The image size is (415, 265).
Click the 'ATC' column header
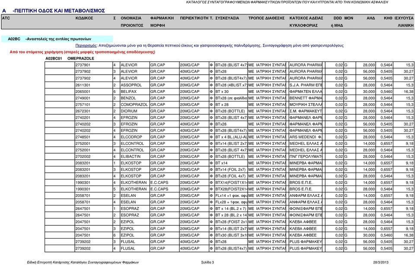[6, 18]
